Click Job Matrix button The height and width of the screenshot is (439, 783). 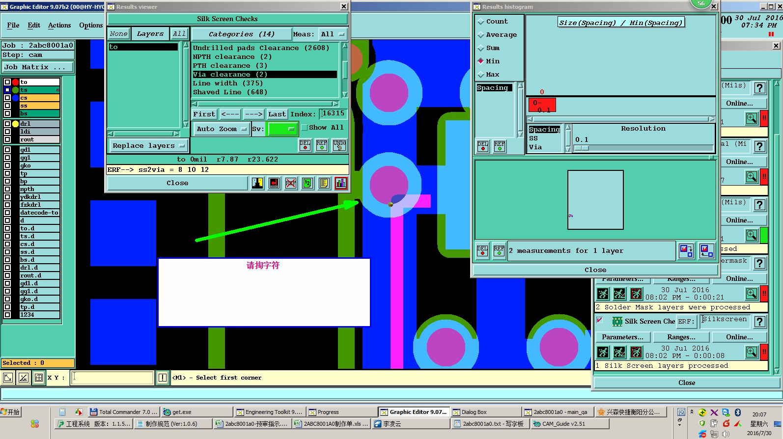tap(38, 67)
